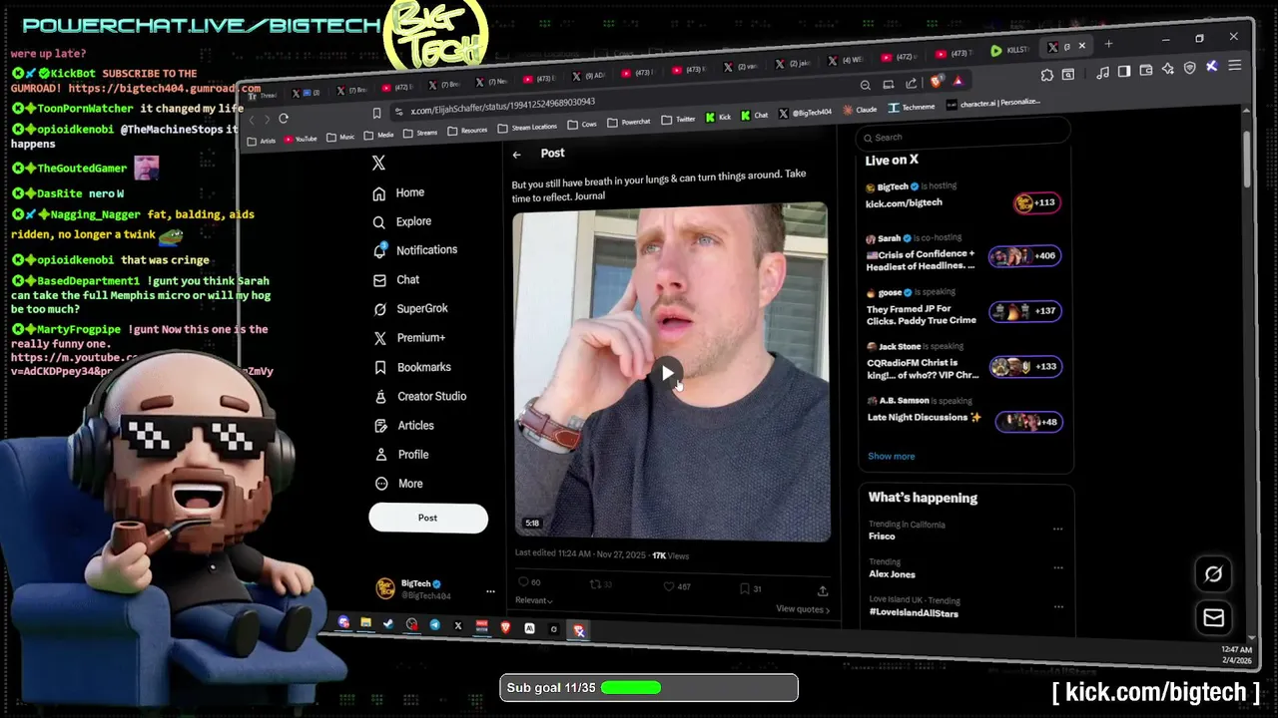The image size is (1278, 718).
Task: Open the Claude bookmark
Action: tap(860, 110)
